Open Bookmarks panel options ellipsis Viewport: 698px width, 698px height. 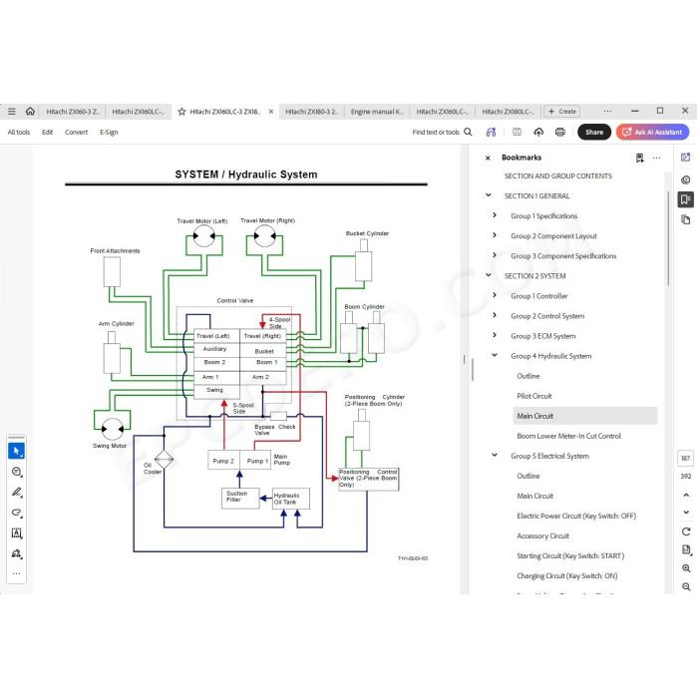656,158
